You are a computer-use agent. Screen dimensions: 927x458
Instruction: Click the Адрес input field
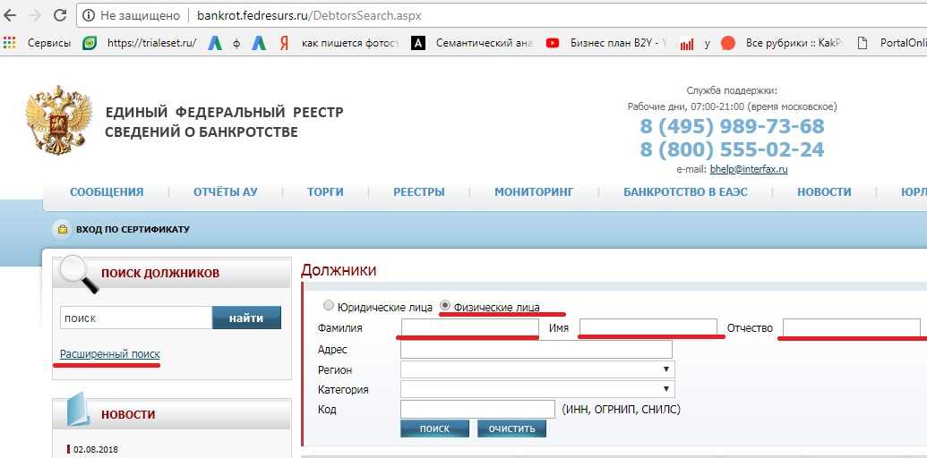pyautogui.click(x=536, y=350)
